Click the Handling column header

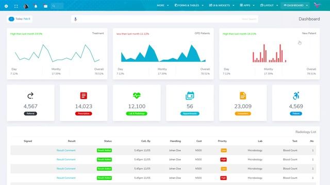click(x=175, y=141)
